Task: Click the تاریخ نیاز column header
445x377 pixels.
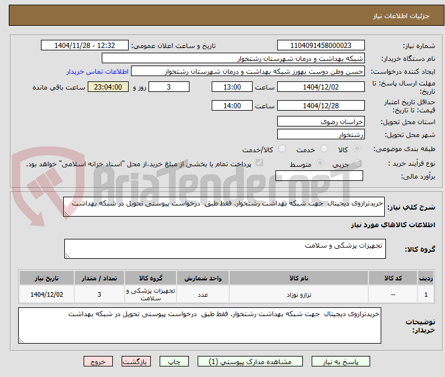Action: click(x=47, y=278)
